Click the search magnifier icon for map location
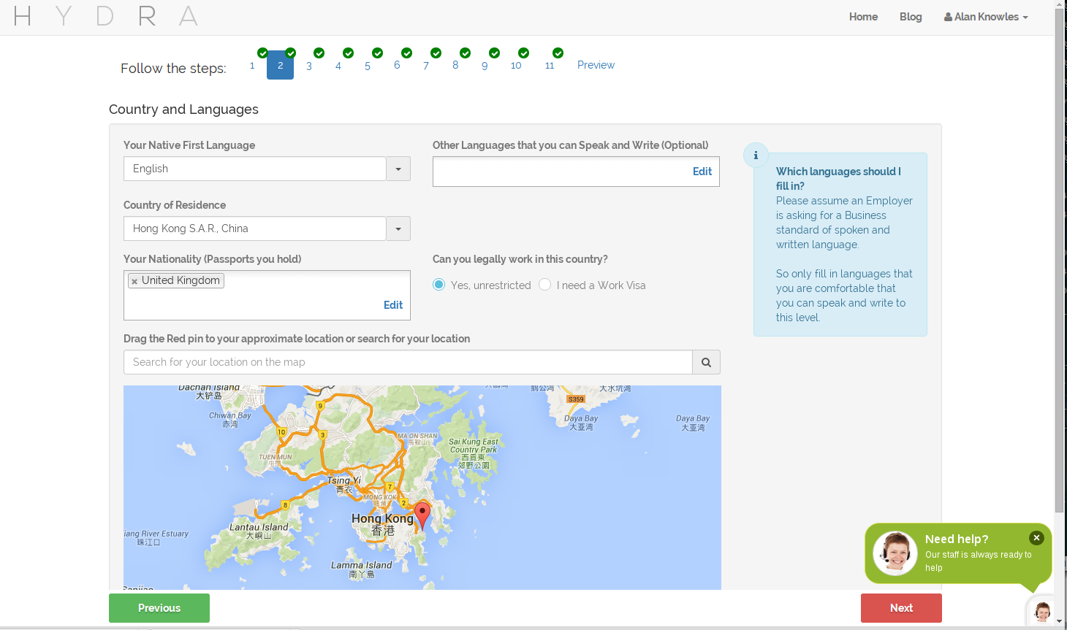1067x630 pixels. [706, 362]
